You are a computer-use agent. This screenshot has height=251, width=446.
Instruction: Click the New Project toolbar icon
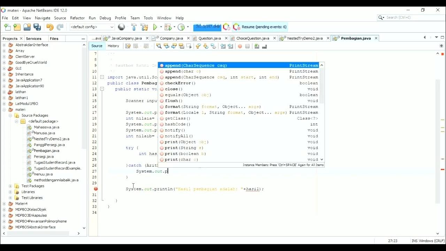[17, 27]
